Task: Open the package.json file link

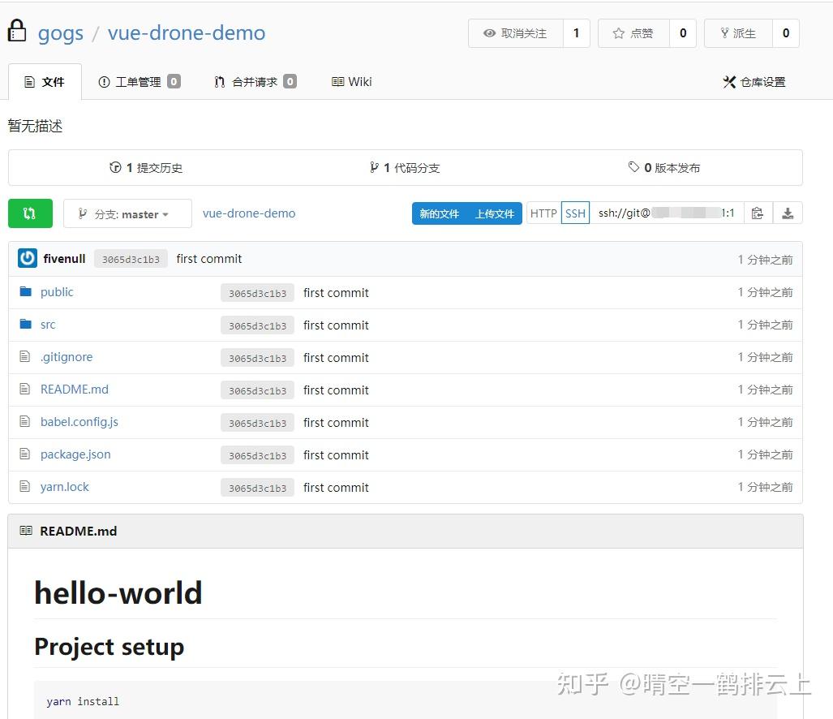Action: [75, 454]
